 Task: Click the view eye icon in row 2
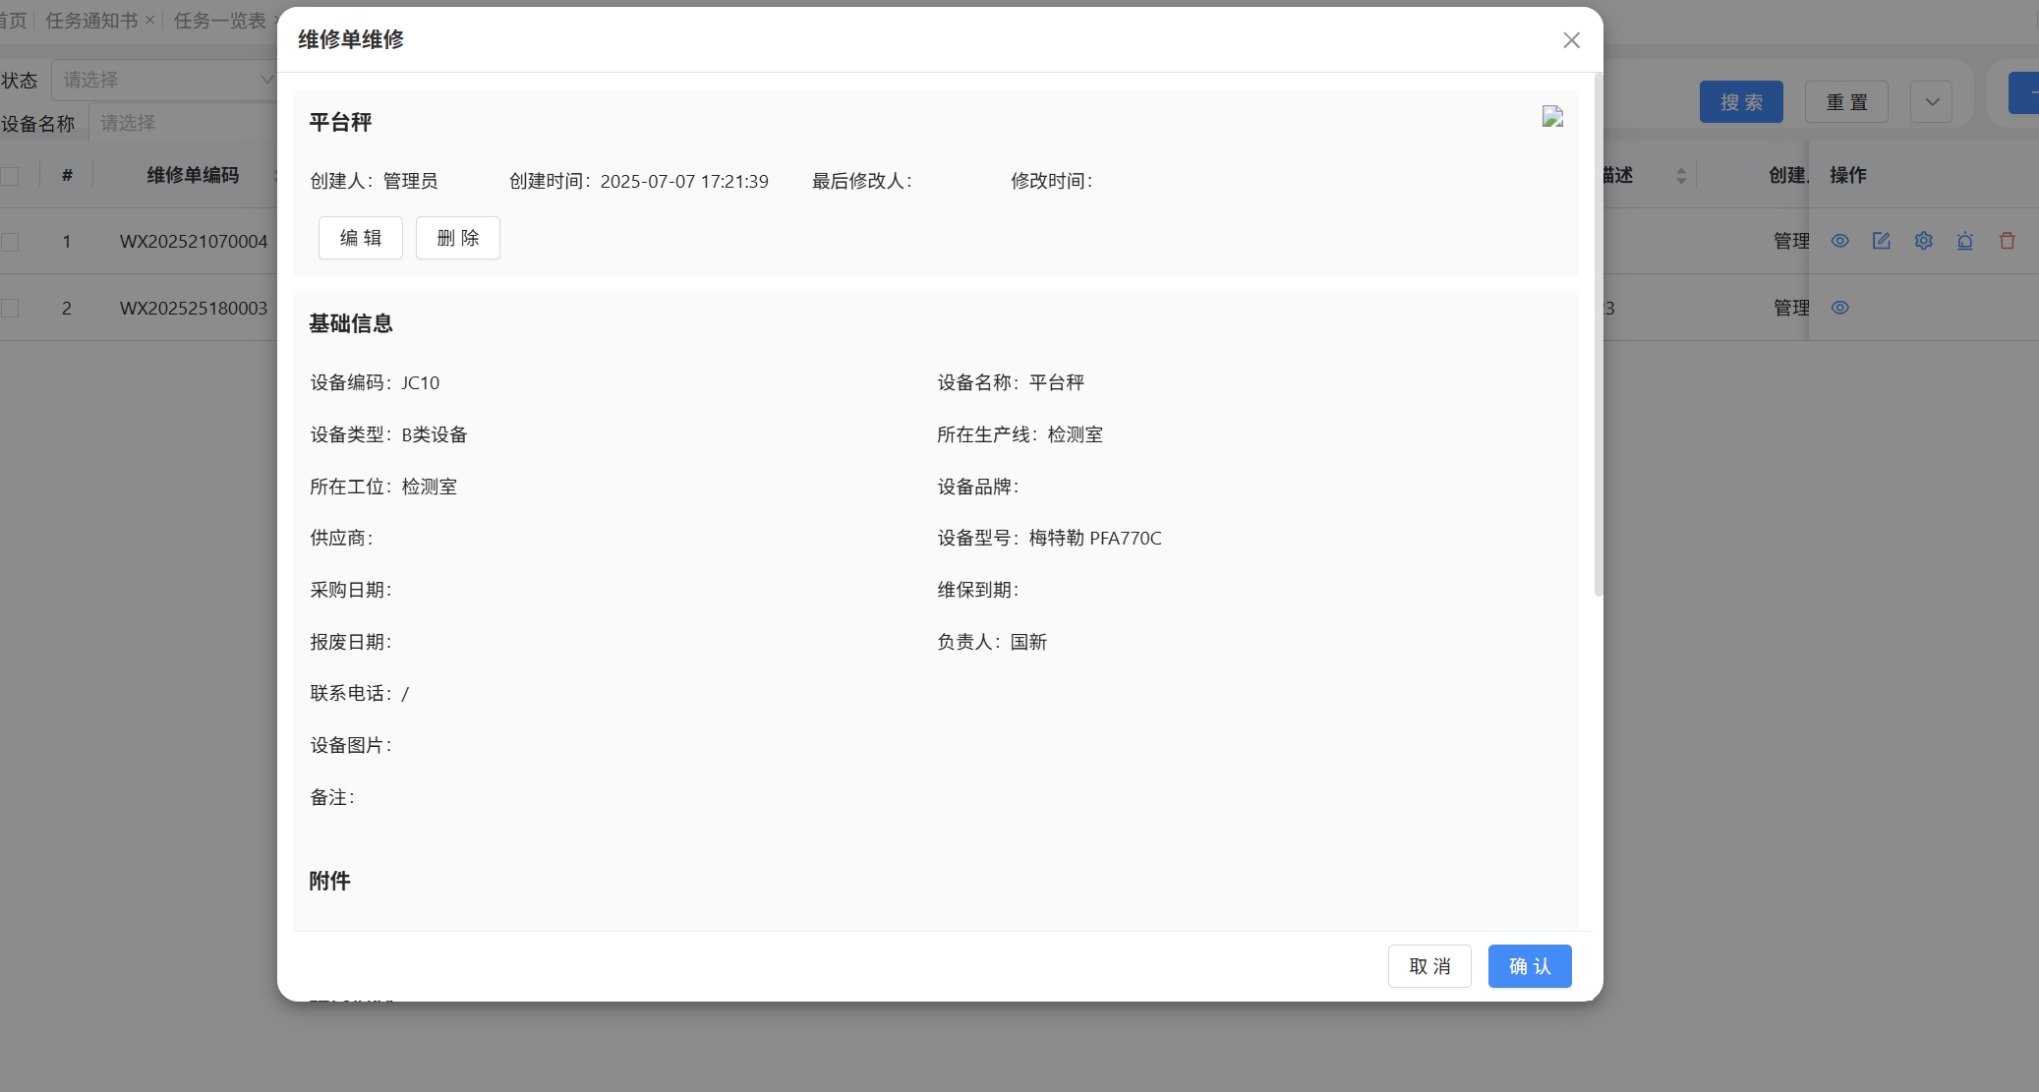[x=1840, y=308]
